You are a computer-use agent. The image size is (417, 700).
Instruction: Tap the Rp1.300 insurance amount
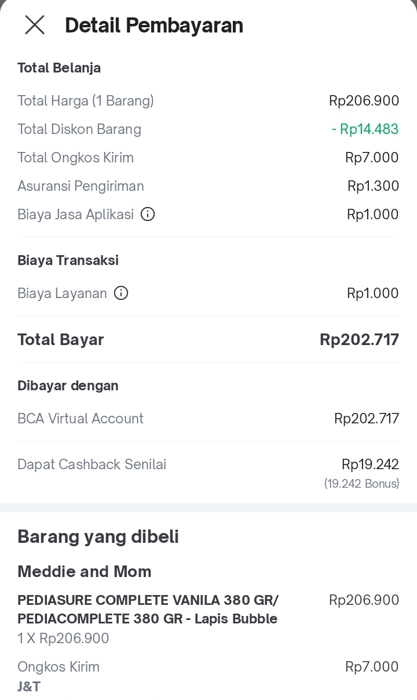(x=373, y=186)
